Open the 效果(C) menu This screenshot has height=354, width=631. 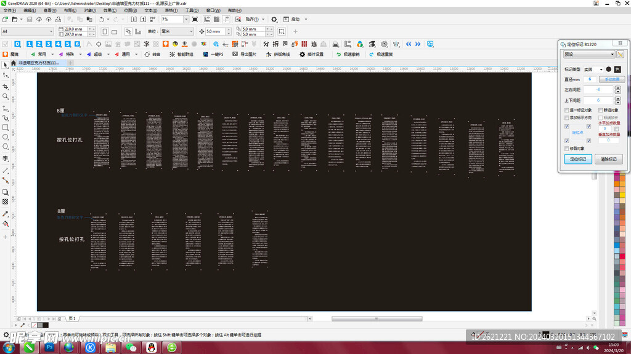109,10
